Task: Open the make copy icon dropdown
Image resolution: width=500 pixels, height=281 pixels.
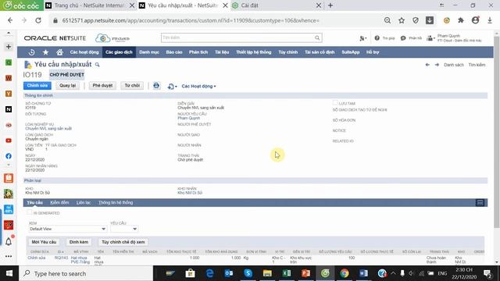Action: click(x=172, y=87)
